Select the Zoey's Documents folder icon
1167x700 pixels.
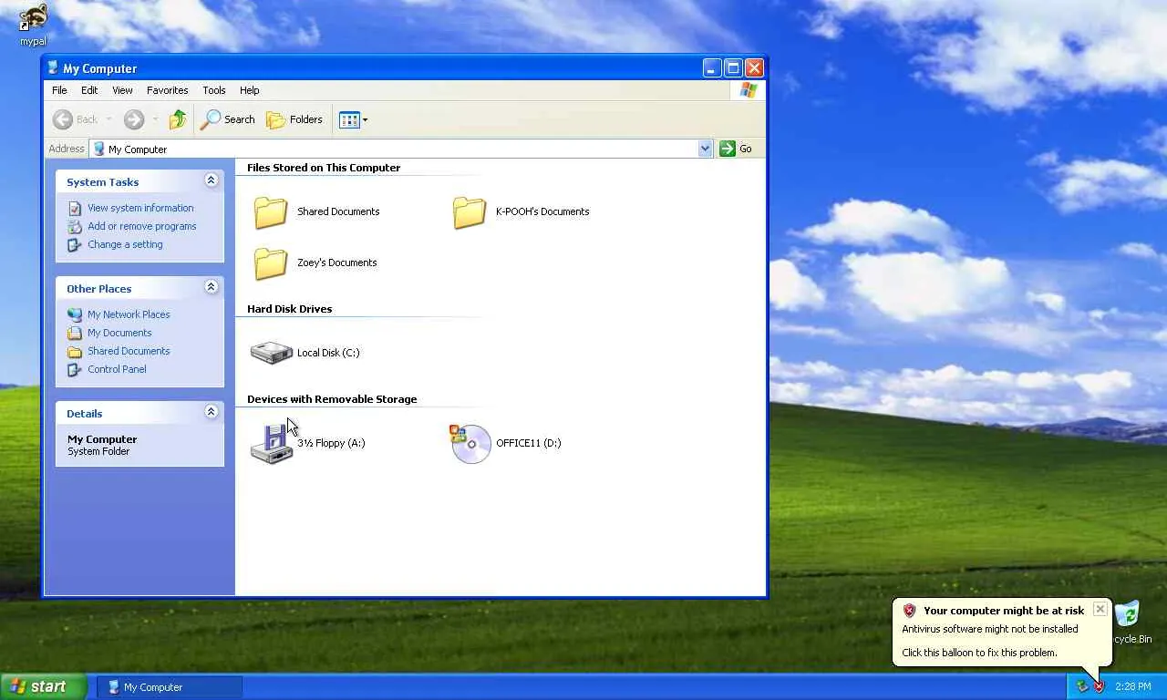[271, 263]
